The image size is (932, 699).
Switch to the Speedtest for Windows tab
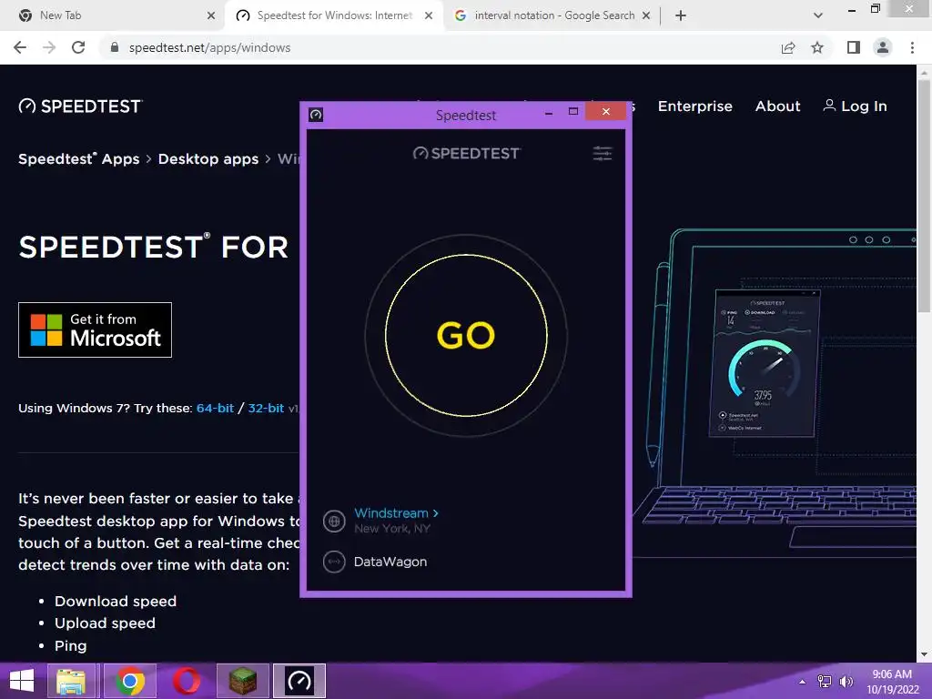(x=333, y=15)
